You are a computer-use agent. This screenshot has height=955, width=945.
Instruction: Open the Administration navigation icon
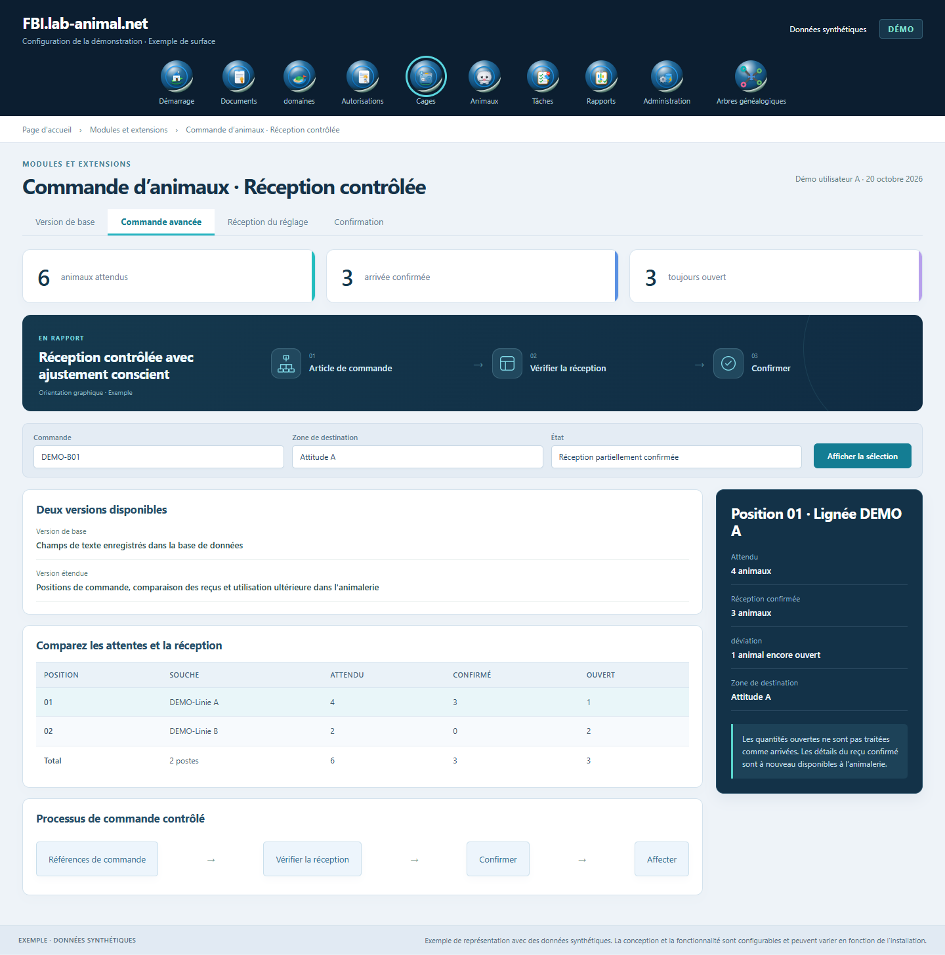tap(667, 77)
